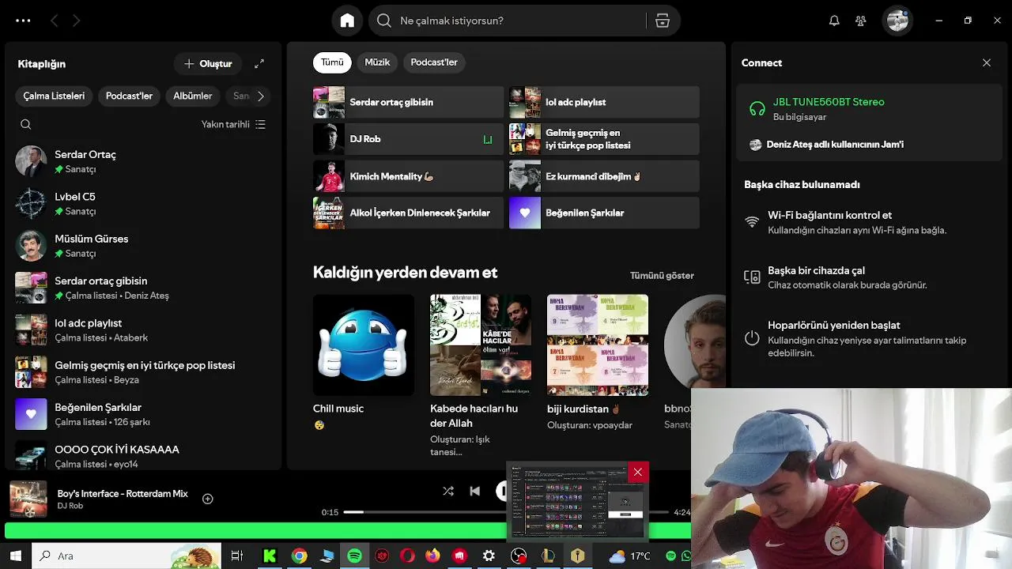Open the Ez kurmancî dibejîm tile

click(x=604, y=176)
